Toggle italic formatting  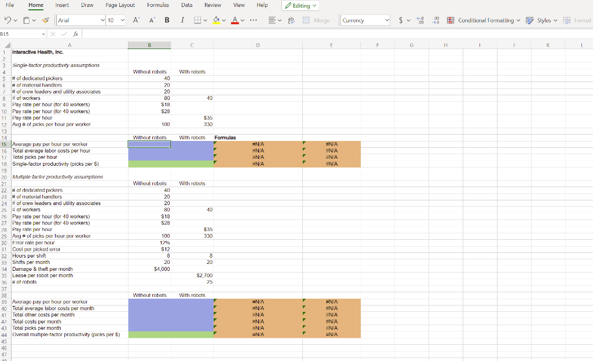(182, 20)
